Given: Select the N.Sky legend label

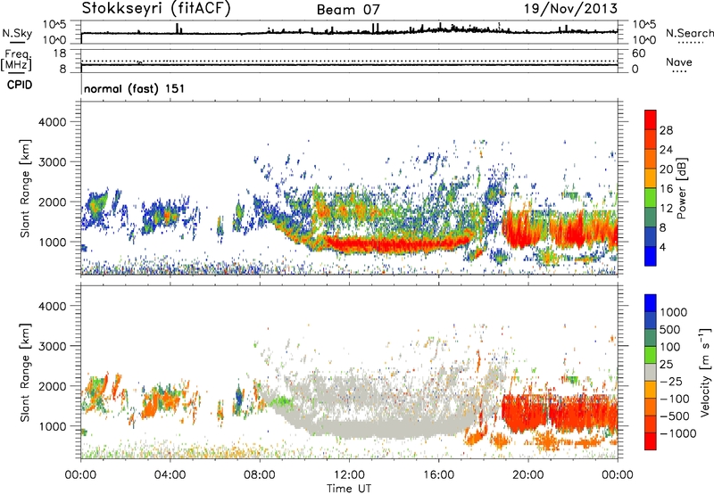Looking at the screenshot, I should click(17, 33).
